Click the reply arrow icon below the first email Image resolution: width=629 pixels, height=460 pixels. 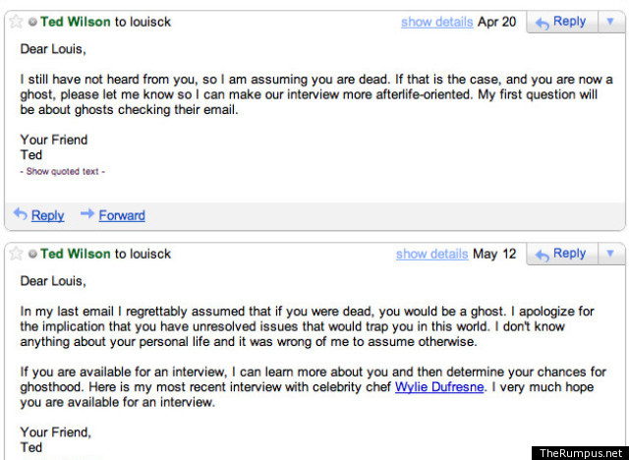21,214
